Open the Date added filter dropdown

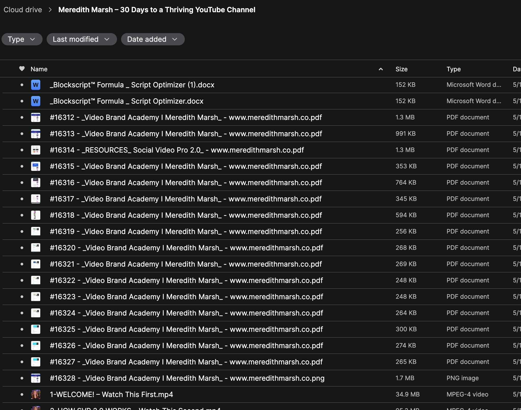(152, 39)
